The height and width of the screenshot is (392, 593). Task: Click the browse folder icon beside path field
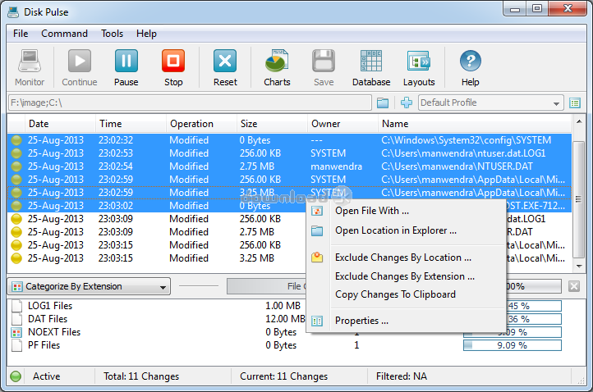click(x=383, y=103)
